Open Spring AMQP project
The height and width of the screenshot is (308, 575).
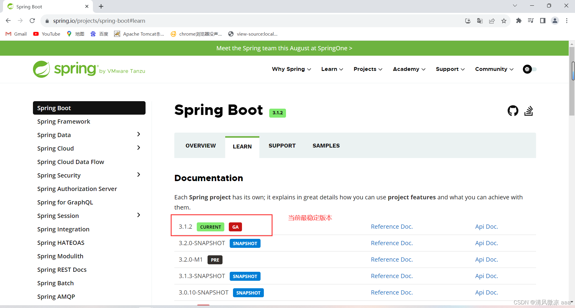point(56,297)
